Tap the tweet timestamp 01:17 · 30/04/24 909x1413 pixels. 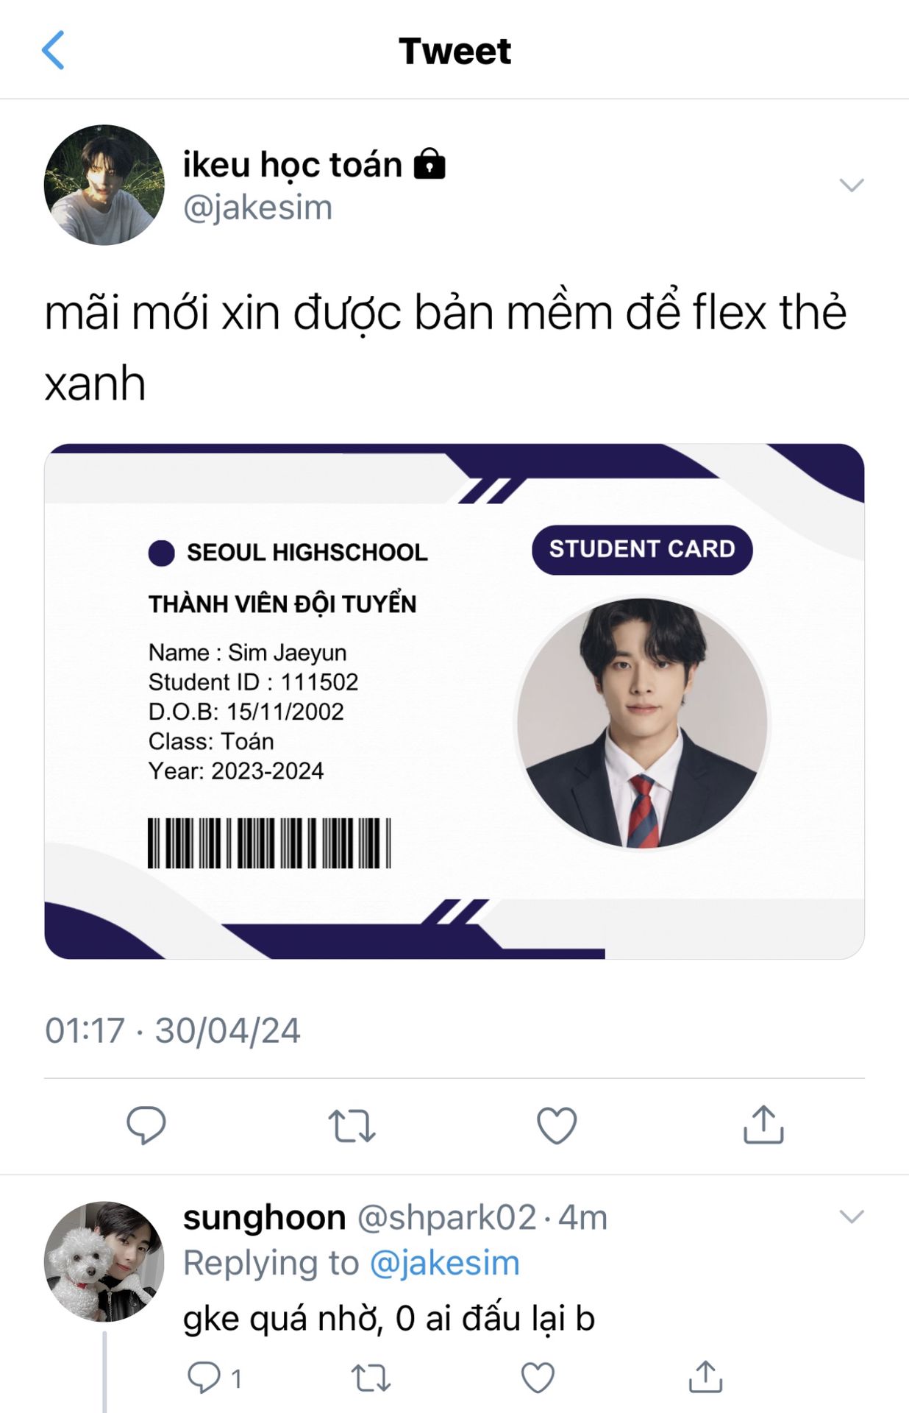coord(173,1030)
